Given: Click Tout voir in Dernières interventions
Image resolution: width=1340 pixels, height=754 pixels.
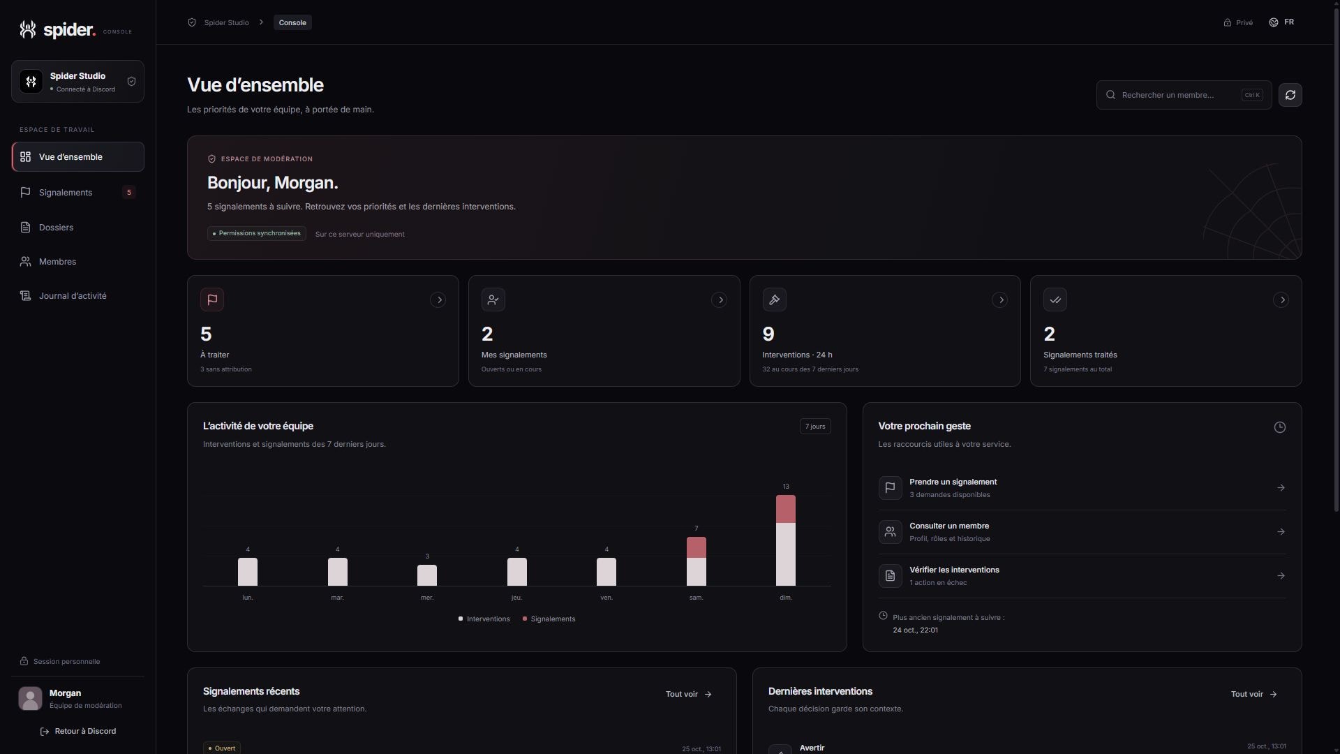Looking at the screenshot, I should click(1254, 695).
